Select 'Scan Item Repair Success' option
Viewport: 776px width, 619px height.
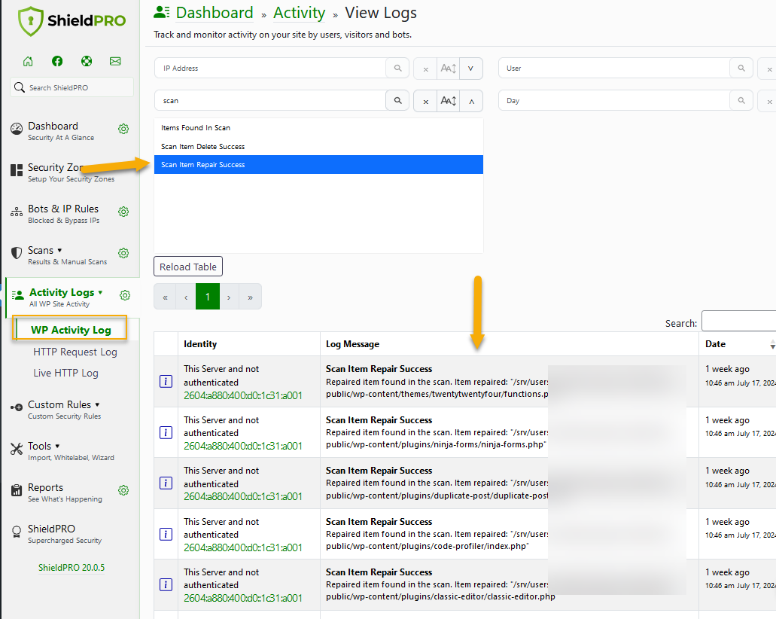point(318,165)
